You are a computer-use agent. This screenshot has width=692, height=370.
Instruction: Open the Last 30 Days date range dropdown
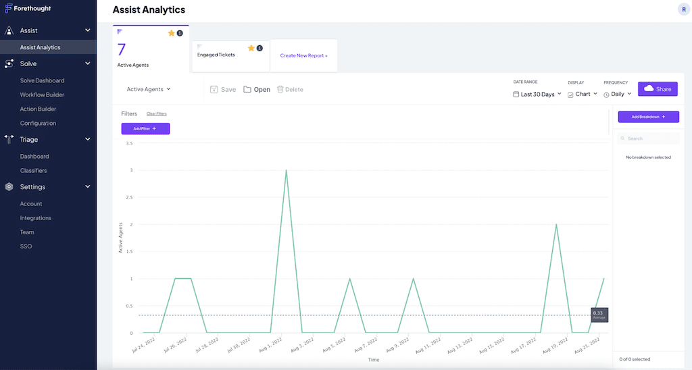[537, 95]
